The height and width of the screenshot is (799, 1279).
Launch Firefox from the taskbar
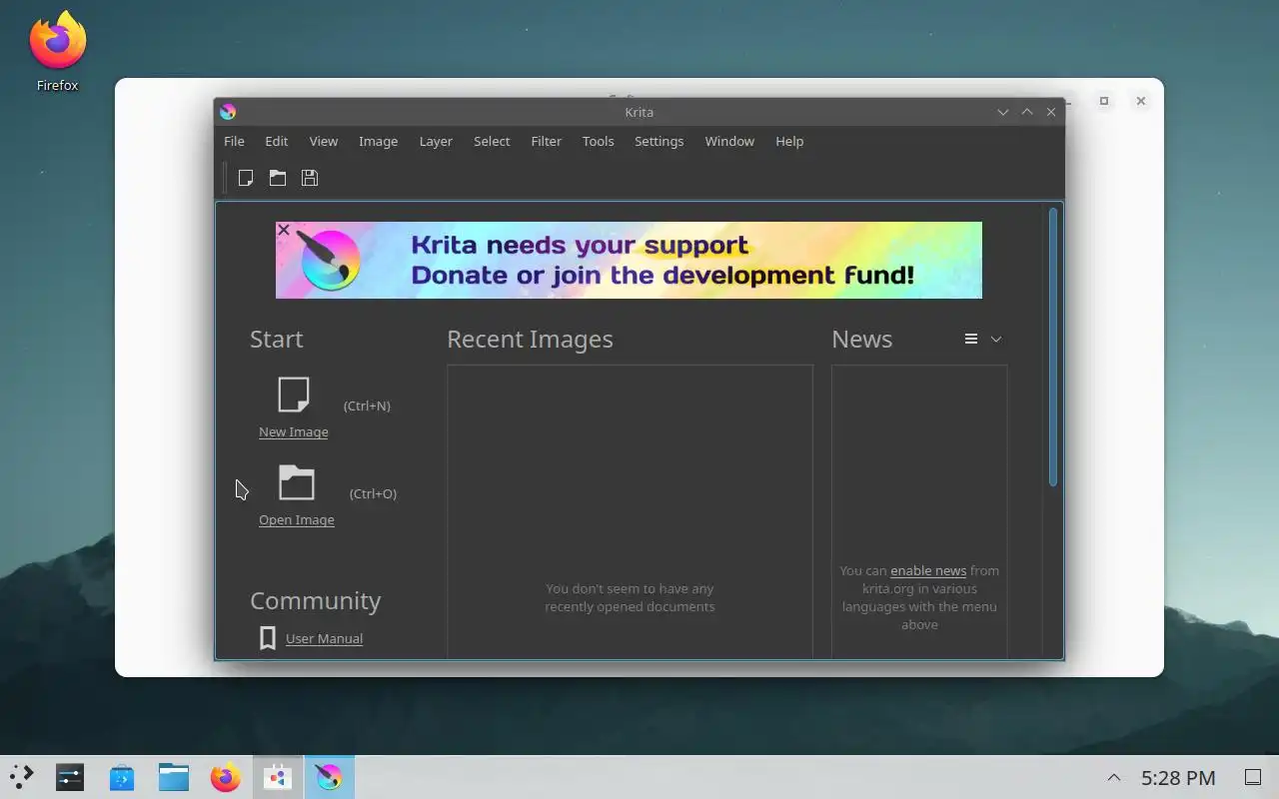click(226, 777)
